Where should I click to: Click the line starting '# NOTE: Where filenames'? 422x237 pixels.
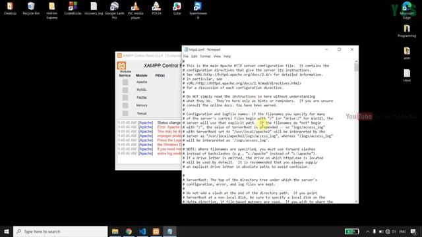coord(249,149)
